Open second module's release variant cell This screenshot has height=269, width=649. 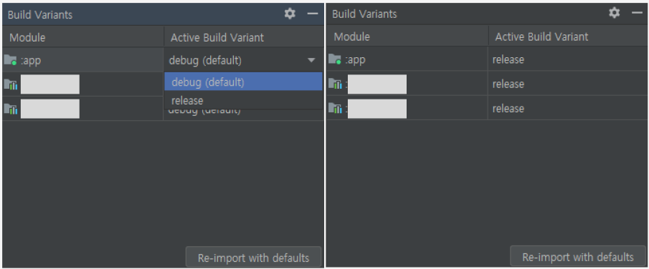568,84
